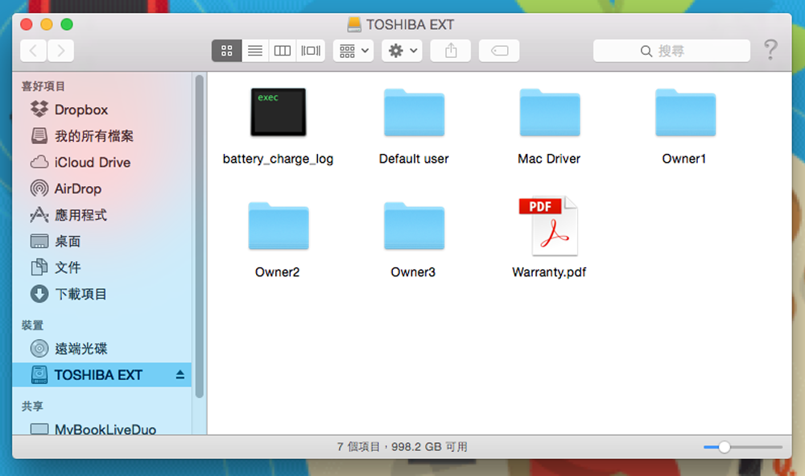This screenshot has width=805, height=476.
Task: Switch to column view mode
Action: 283,51
